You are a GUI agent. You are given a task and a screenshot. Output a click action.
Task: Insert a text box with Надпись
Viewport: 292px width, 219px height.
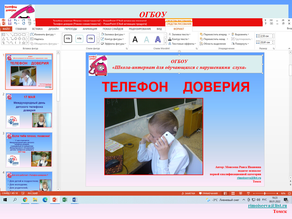click(37, 39)
